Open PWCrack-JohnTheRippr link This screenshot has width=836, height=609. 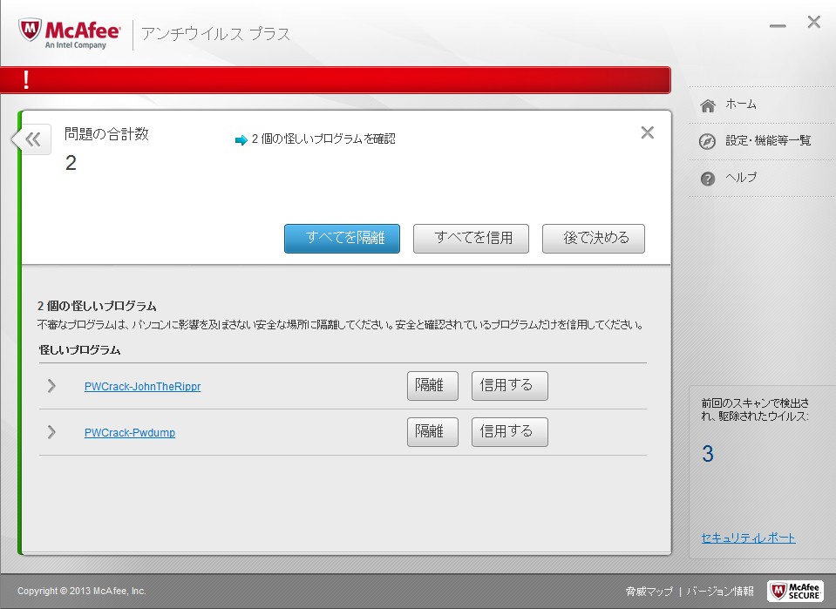pos(142,387)
